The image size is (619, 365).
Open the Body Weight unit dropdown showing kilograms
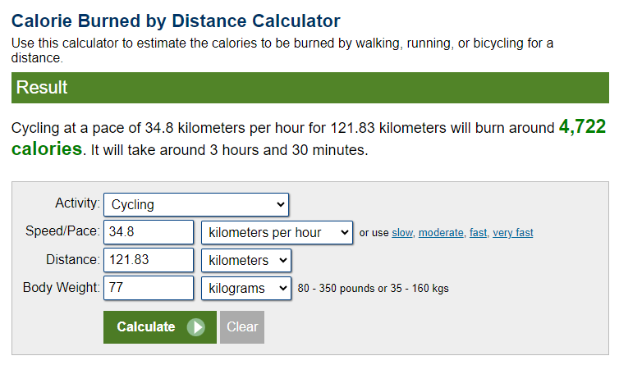click(246, 289)
